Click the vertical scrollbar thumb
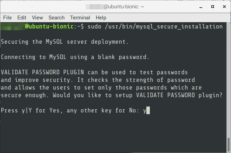The image size is (231, 153). coord(229,145)
